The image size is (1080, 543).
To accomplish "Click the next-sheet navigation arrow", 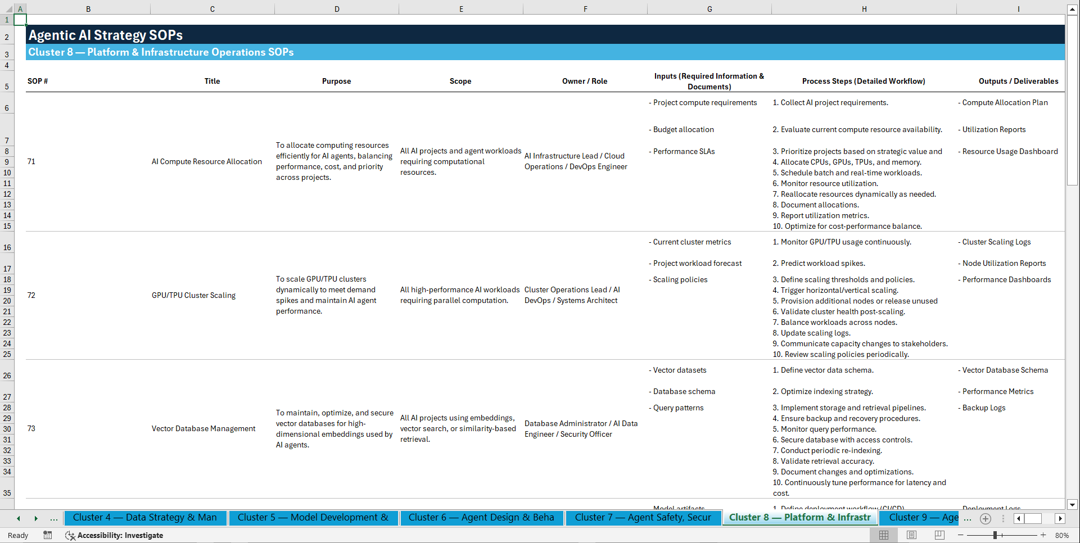I will coord(36,518).
